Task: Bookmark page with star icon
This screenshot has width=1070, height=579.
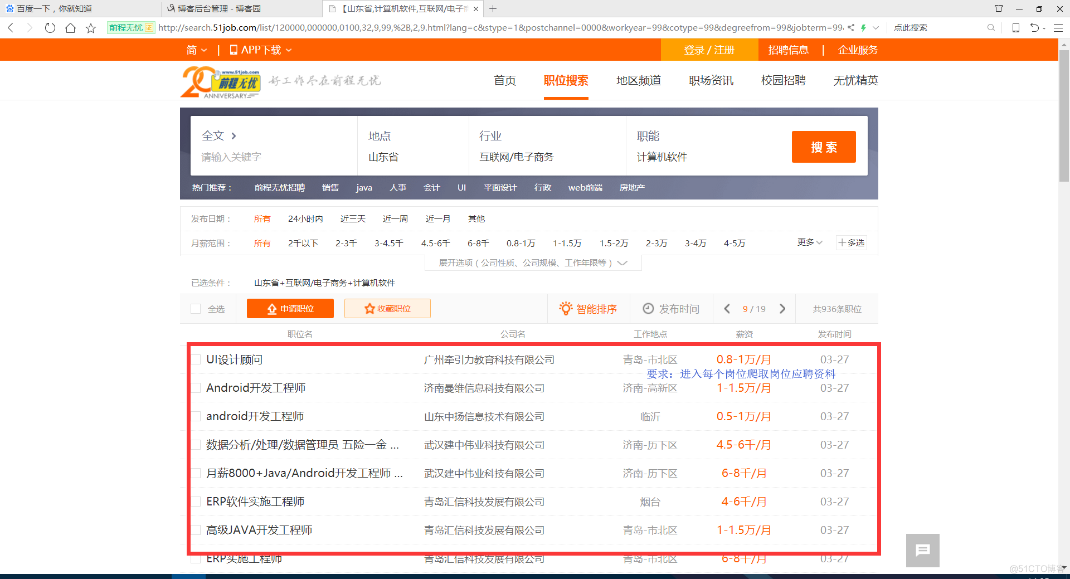Action: (91, 28)
